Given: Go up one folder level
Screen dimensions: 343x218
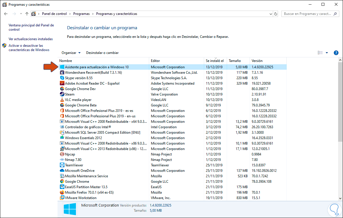Looking at the screenshot, I should (27, 14).
